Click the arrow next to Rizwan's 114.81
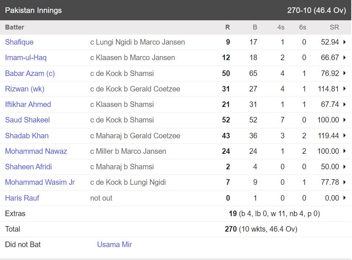The image size is (352, 260). coord(345,89)
